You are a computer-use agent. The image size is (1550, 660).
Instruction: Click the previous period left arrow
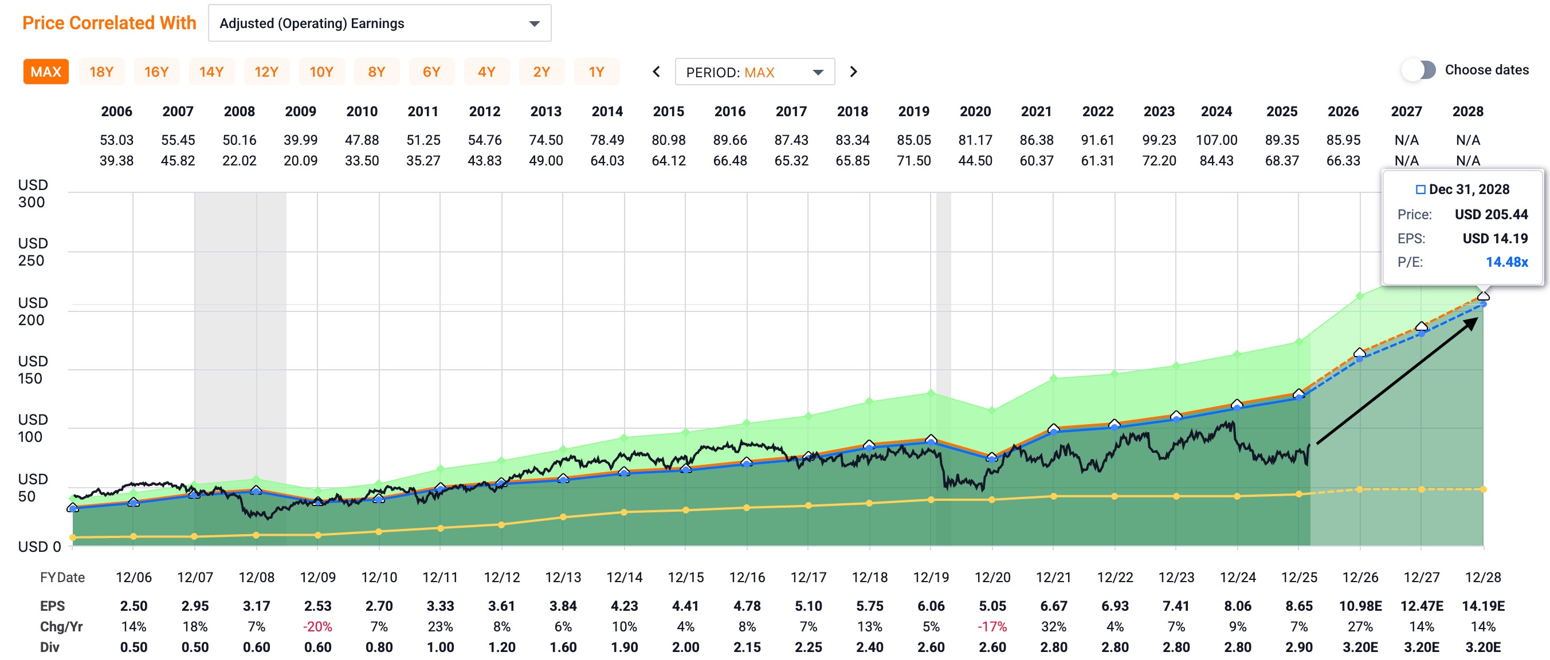[657, 72]
